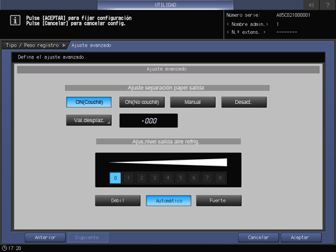Select air level 5
The width and height of the screenshot is (336, 252).
coord(181,178)
